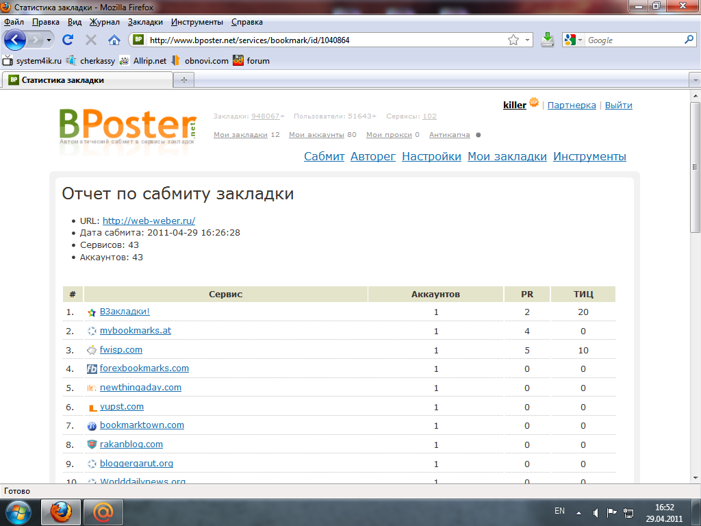Click the favicon next to fwisp.com

point(92,350)
